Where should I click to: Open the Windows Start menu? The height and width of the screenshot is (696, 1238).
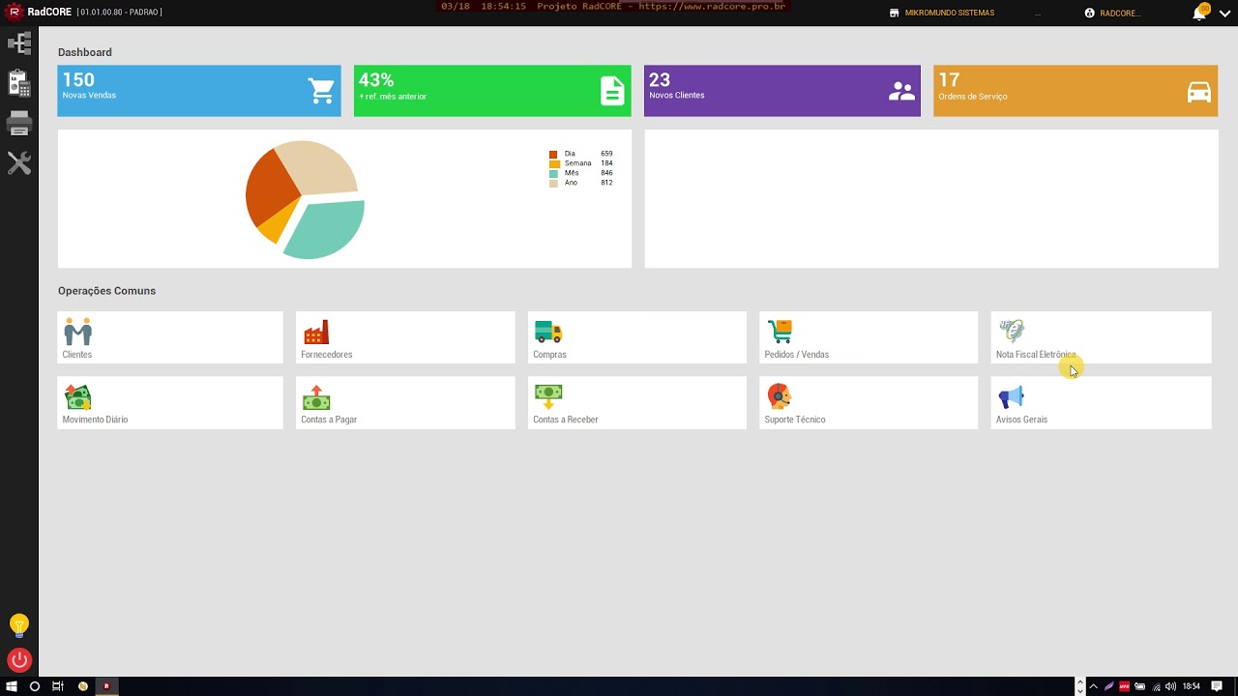point(13,686)
